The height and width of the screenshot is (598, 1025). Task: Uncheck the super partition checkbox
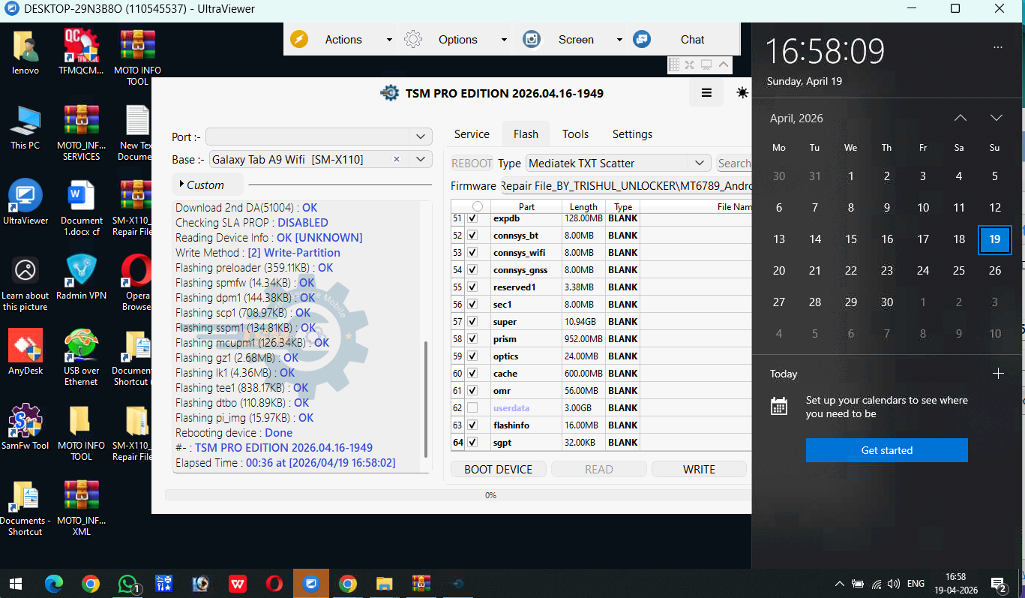(x=472, y=322)
